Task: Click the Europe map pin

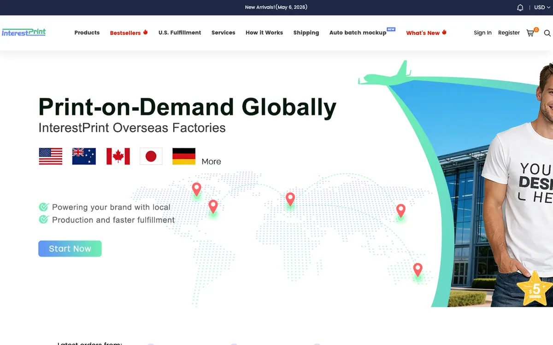Action: tap(290, 200)
